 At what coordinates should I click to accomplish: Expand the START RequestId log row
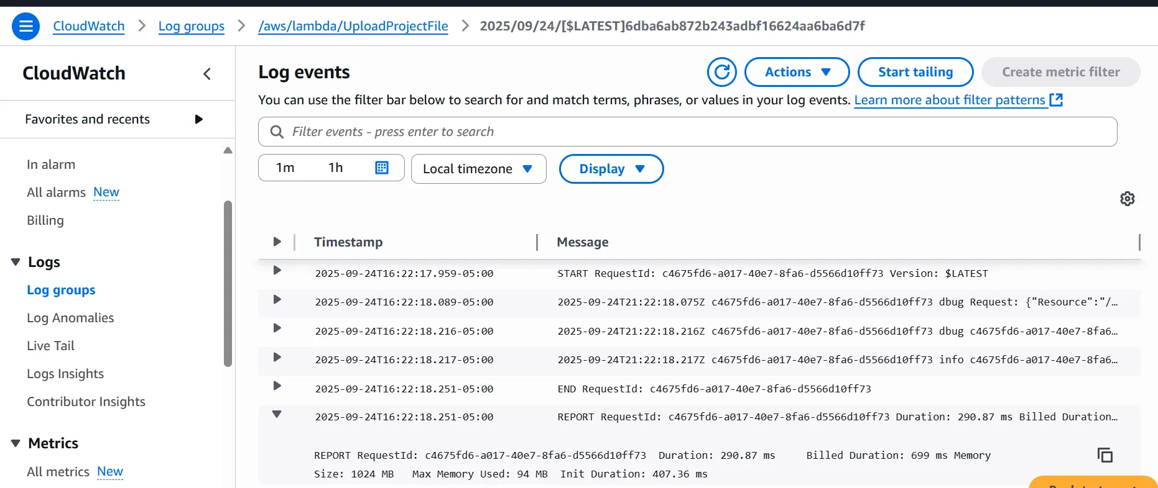(x=277, y=271)
